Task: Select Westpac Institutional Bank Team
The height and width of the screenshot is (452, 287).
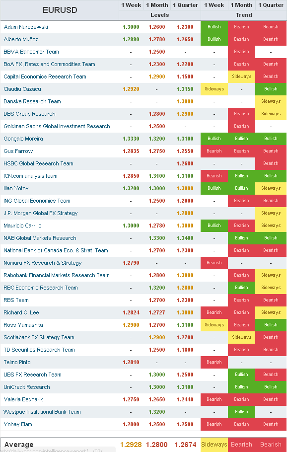Action: (x=42, y=411)
